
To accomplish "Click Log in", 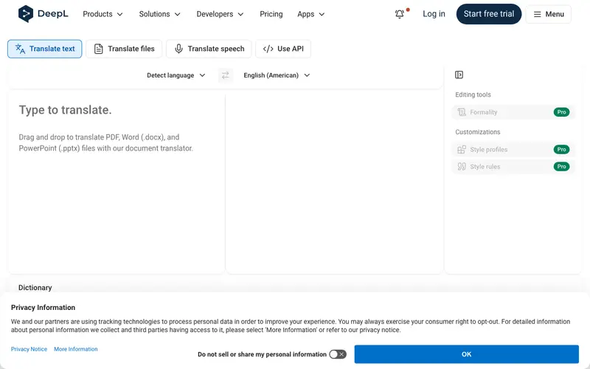I will [434, 14].
